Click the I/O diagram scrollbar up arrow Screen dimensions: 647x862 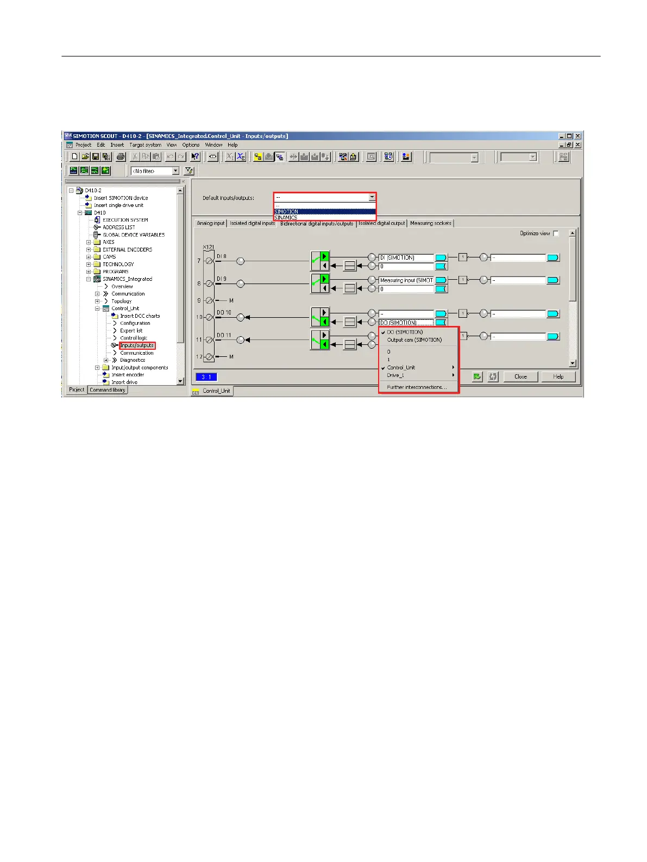(x=572, y=233)
